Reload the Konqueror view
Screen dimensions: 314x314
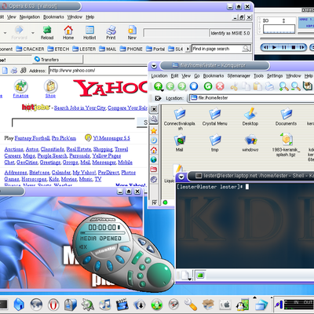click(208, 86)
